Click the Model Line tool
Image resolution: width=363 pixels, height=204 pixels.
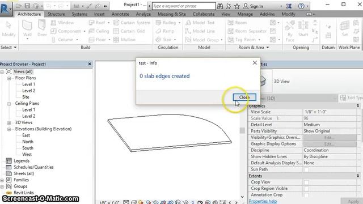200,31
